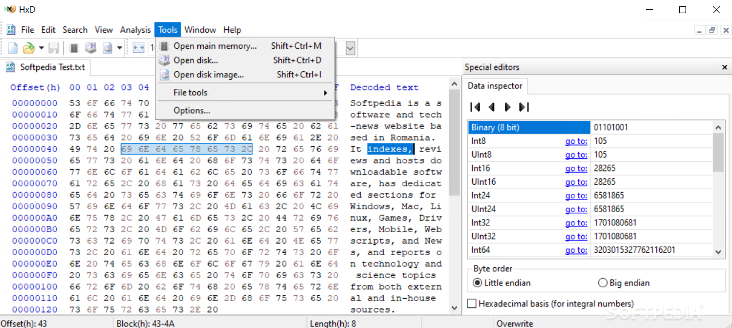Viewport: 732px width, 328px height.
Task: Go to previous byte in Data inspector
Action: coord(491,107)
